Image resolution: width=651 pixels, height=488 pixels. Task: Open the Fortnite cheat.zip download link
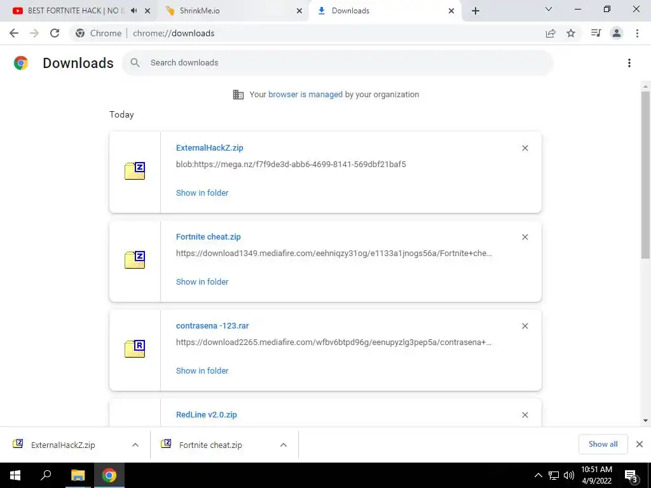tap(209, 236)
